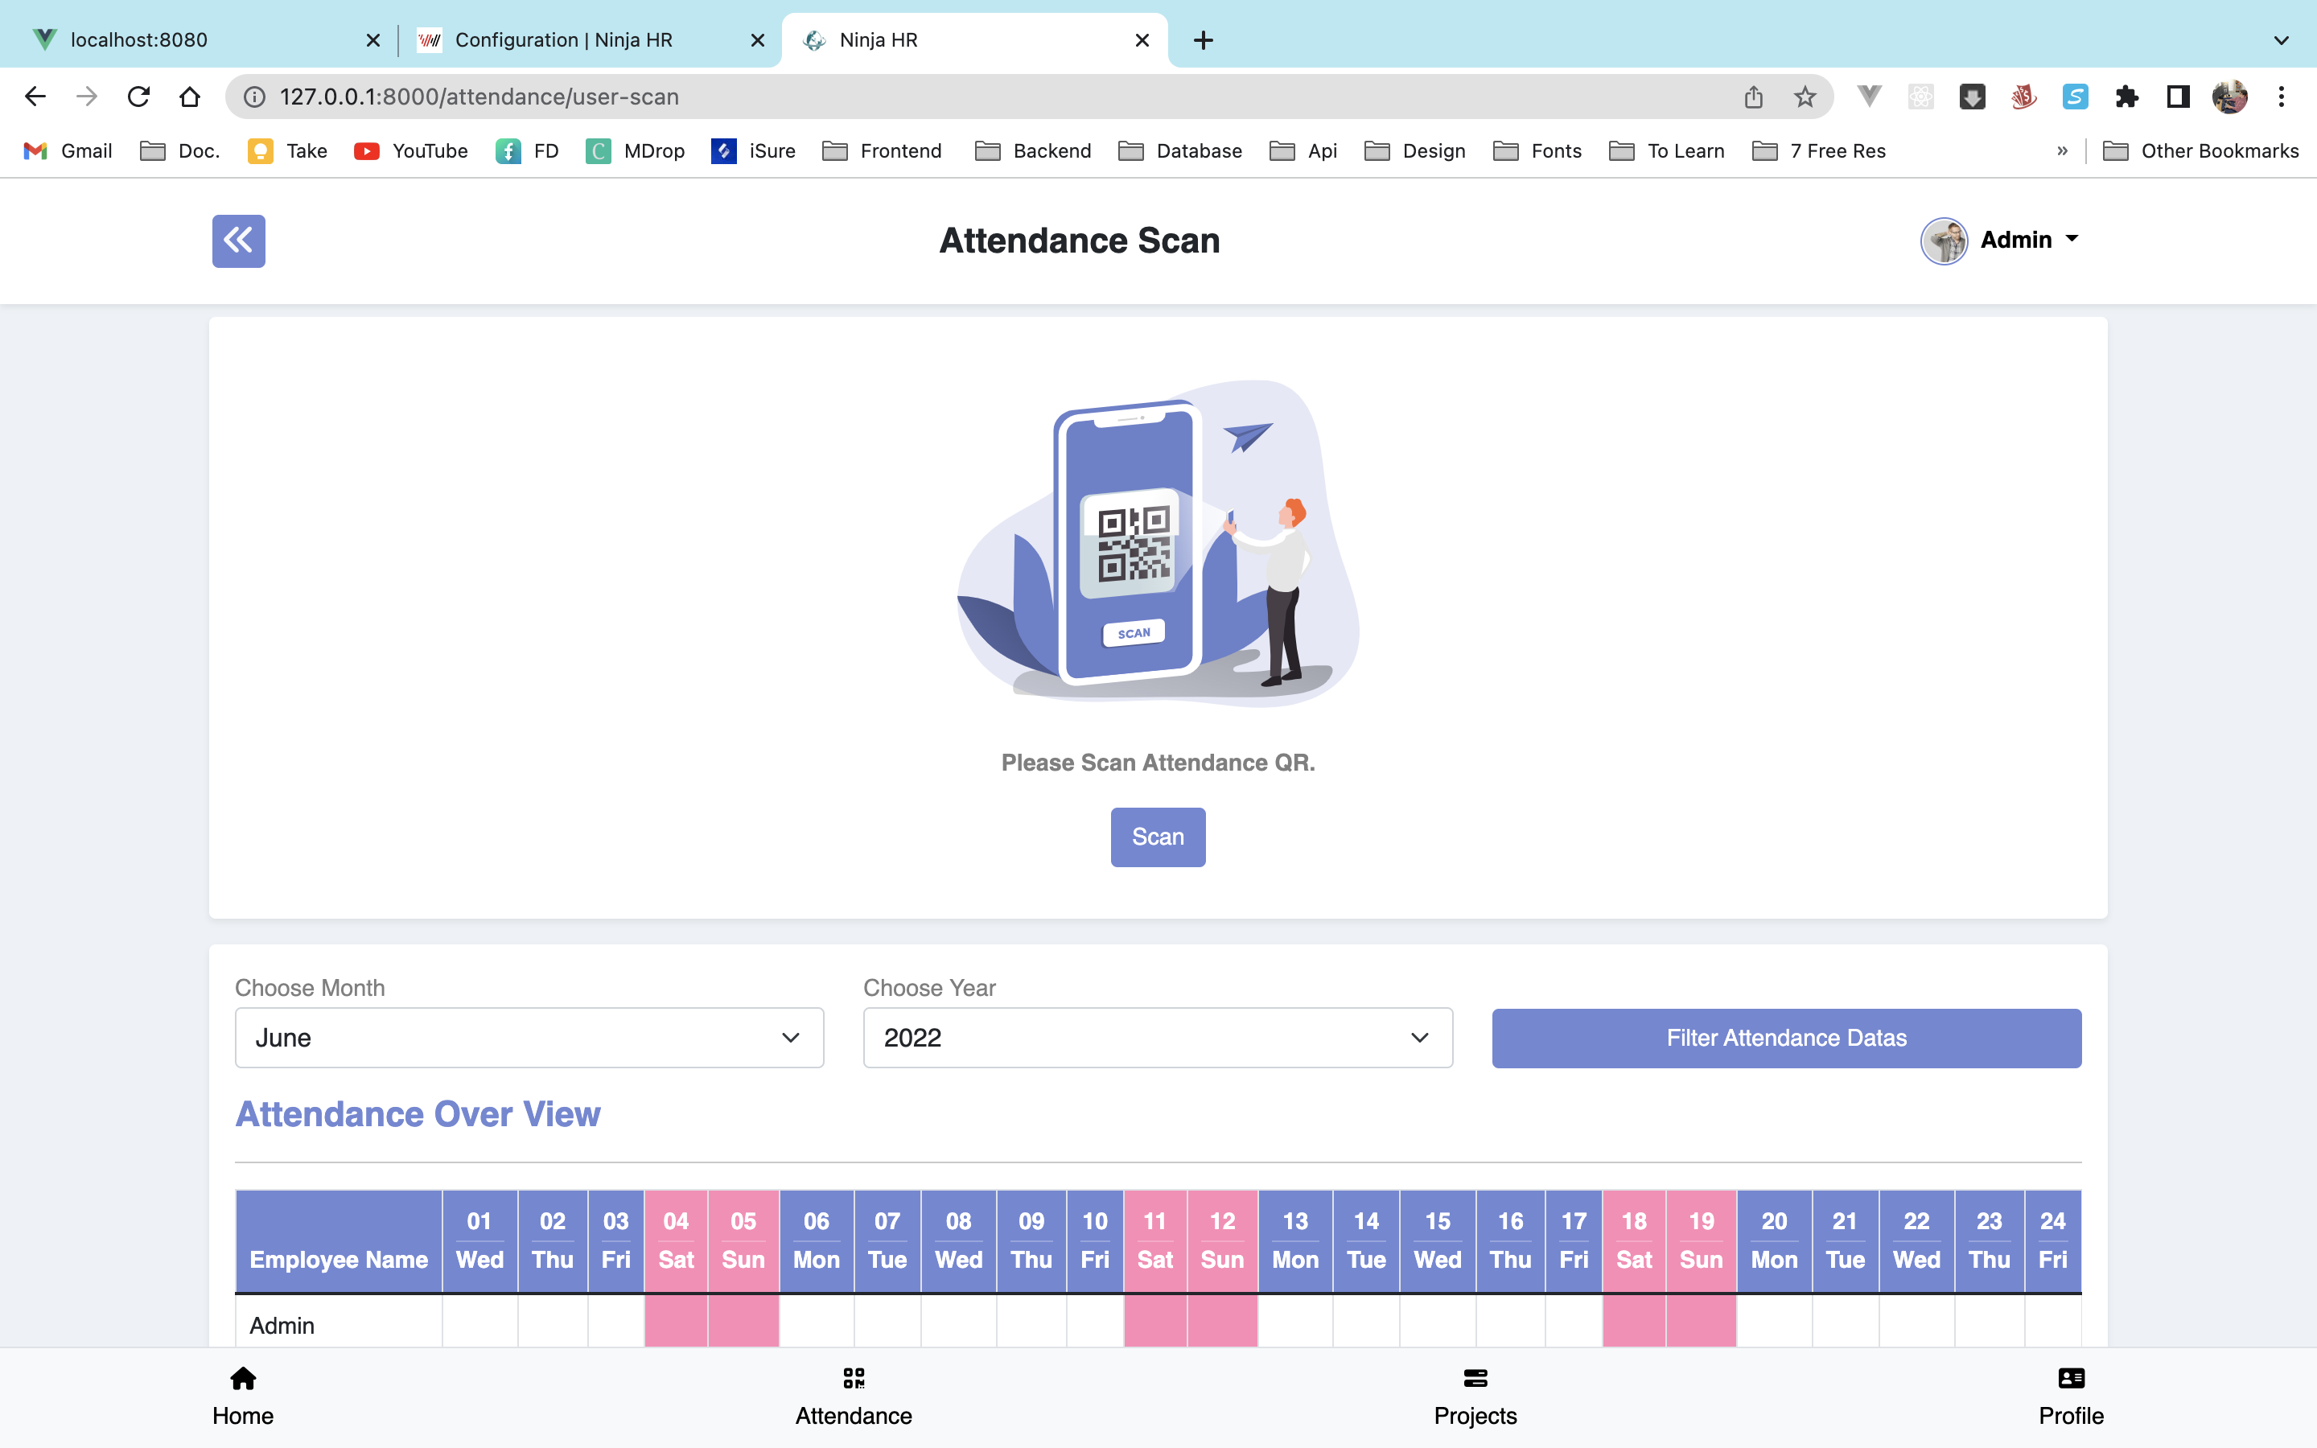The width and height of the screenshot is (2317, 1448).
Task: Click Filter Attendance Datas button
Action: 1784,1037
